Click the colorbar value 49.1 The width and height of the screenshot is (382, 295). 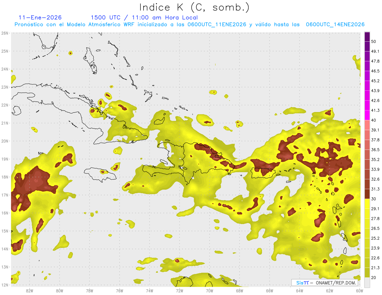click(375, 51)
